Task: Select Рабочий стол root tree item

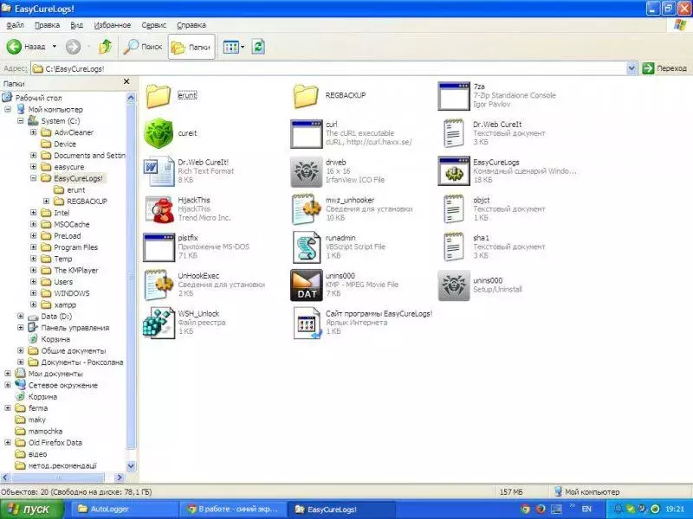Action: pyautogui.click(x=32, y=98)
